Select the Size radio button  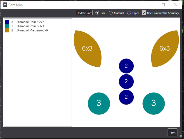pyautogui.click(x=97, y=13)
